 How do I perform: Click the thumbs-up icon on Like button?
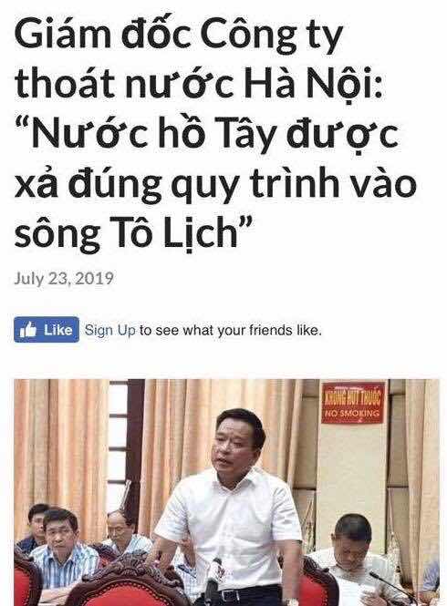pos(28,330)
